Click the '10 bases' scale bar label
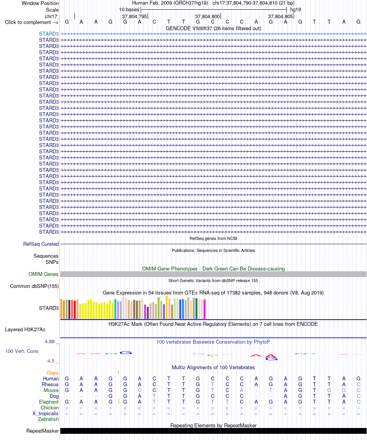The width and height of the screenshot is (367, 440). (129, 10)
